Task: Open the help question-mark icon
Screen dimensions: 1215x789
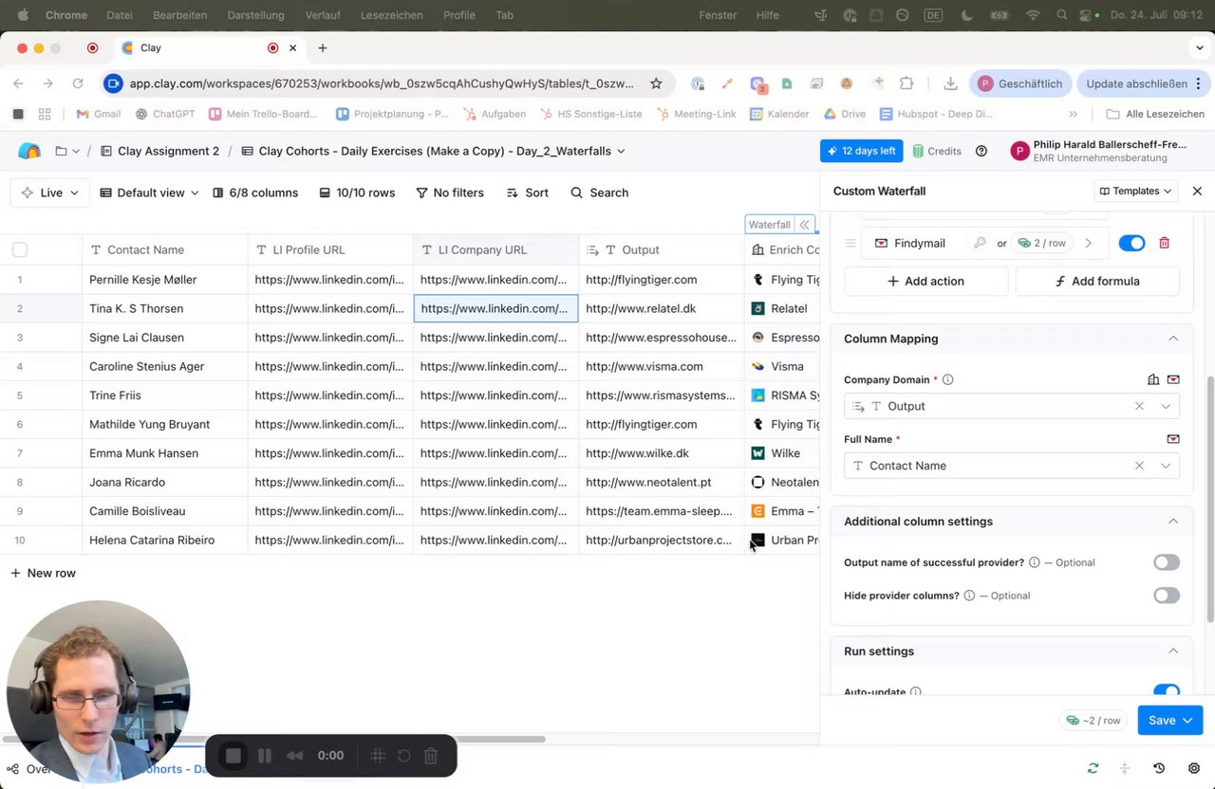Action: 981,151
